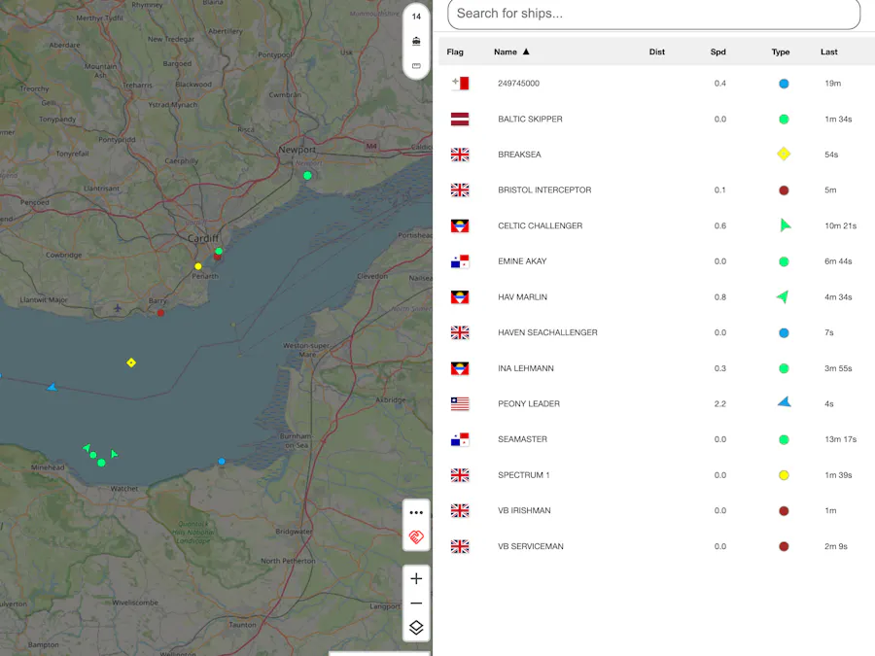Viewport: 875px width, 656px height.
Task: Zoom in using the plus button
Action: [416, 578]
